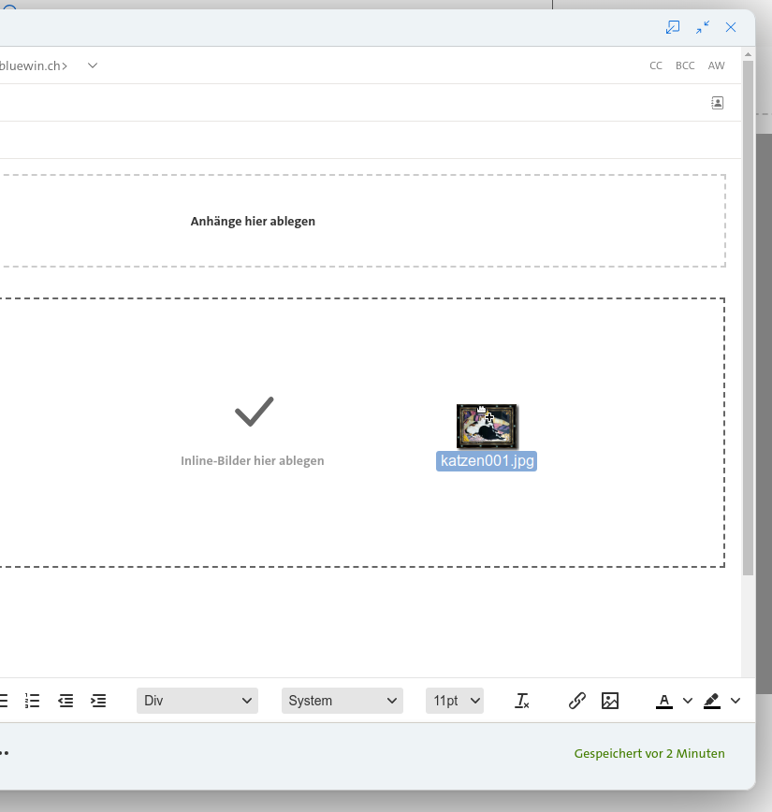Decrease indent with outdent icon
The height and width of the screenshot is (812, 772).
coord(66,701)
